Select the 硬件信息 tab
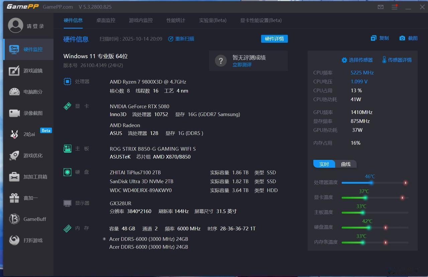Image resolution: width=428 pixels, height=277 pixels. tap(73, 20)
